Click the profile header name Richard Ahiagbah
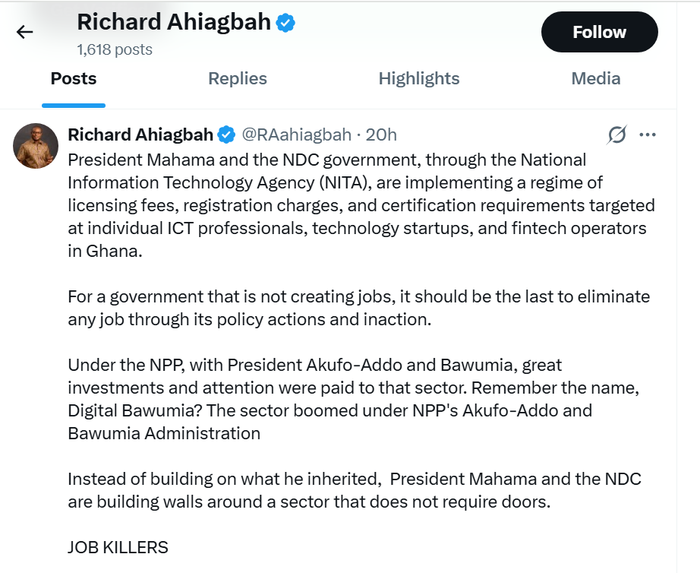This screenshot has height=573, width=700. 174,22
